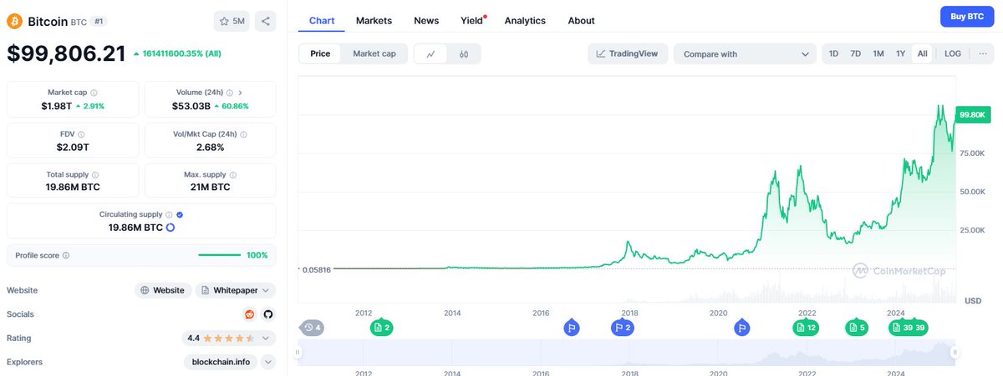Click the Buy BTC button

(967, 16)
